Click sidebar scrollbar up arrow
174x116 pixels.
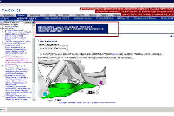[34, 25]
